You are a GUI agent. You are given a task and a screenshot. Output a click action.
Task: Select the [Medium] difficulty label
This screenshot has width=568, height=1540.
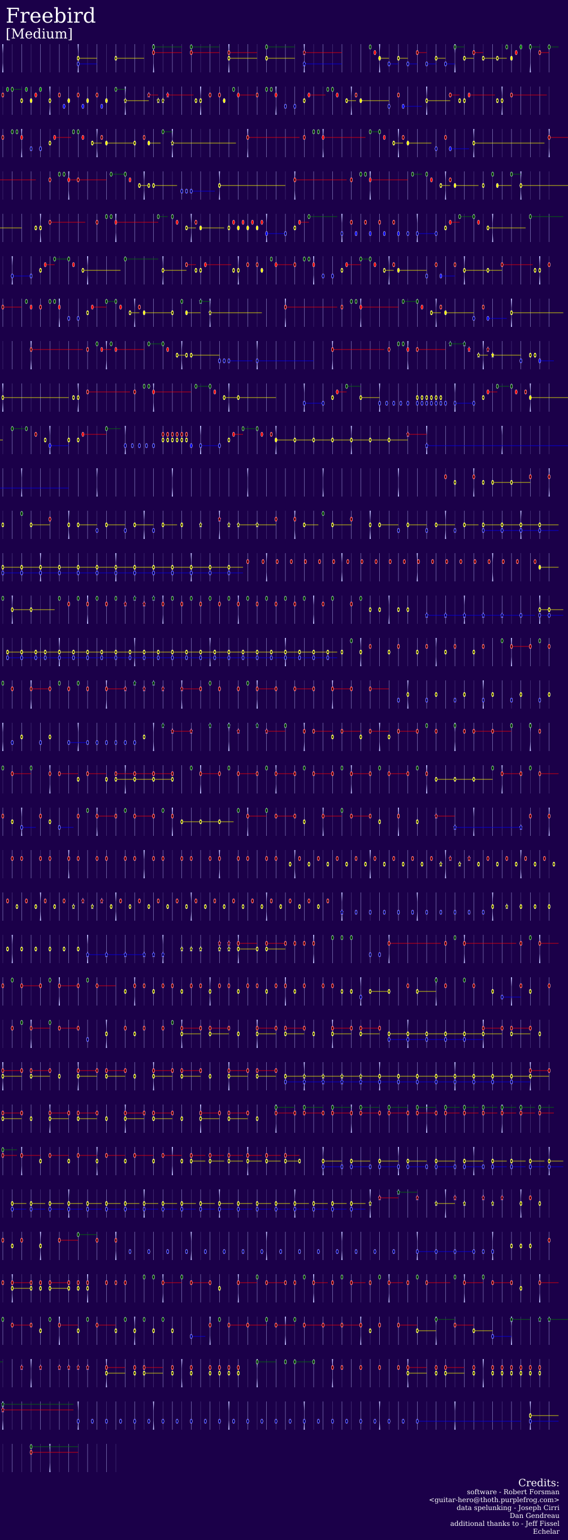pos(39,34)
